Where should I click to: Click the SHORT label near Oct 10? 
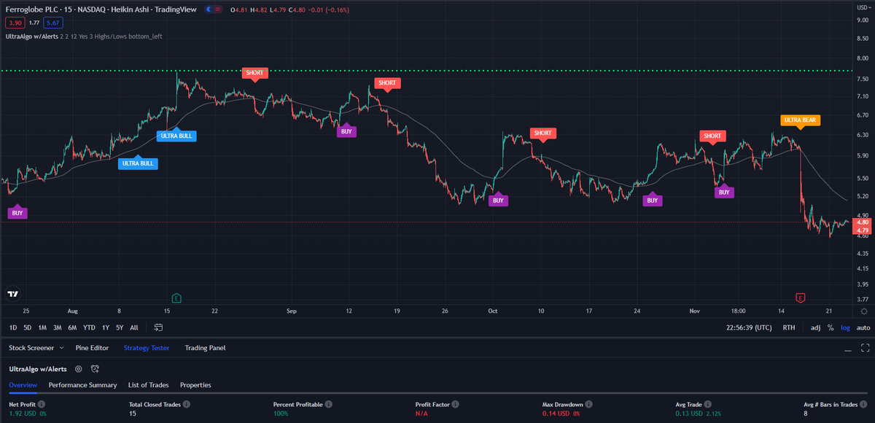click(542, 134)
